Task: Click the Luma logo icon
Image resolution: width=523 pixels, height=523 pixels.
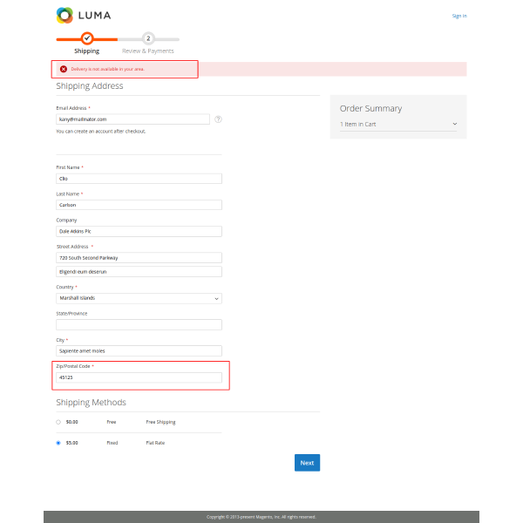Action: click(65, 15)
